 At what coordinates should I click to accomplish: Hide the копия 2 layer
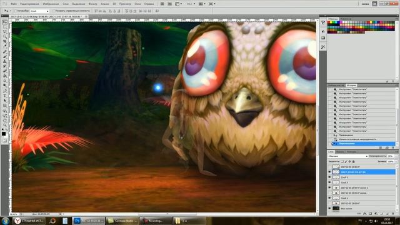point(329,187)
